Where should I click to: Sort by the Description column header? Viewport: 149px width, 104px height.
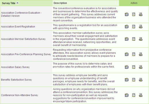pyautogui.click(x=60, y=3)
